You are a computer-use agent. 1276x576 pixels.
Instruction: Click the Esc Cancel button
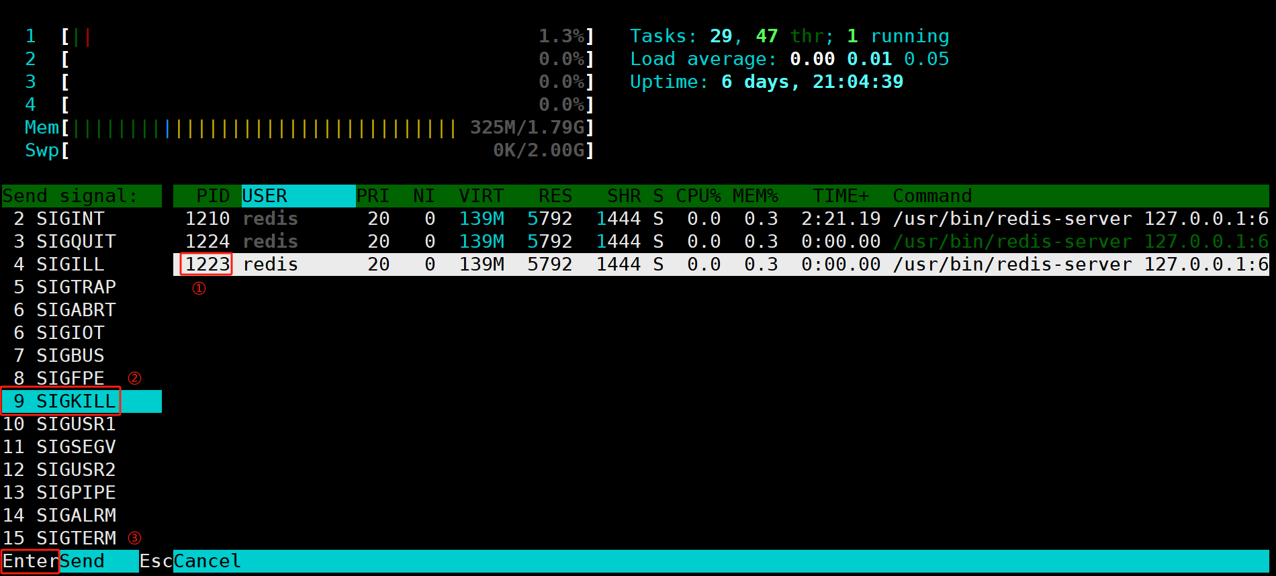[190, 561]
